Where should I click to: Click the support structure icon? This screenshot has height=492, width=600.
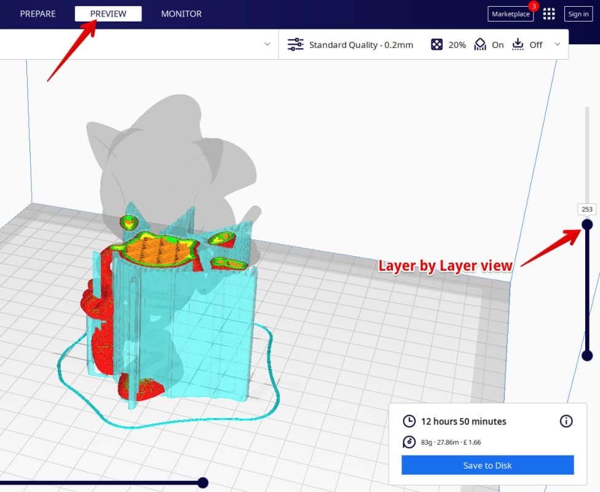click(480, 44)
